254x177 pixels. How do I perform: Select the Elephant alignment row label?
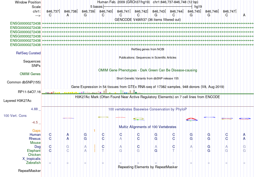tap(34, 151)
